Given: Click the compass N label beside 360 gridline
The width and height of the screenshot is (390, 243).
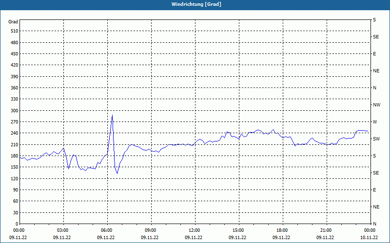Looking at the screenshot, I should click(375, 88).
